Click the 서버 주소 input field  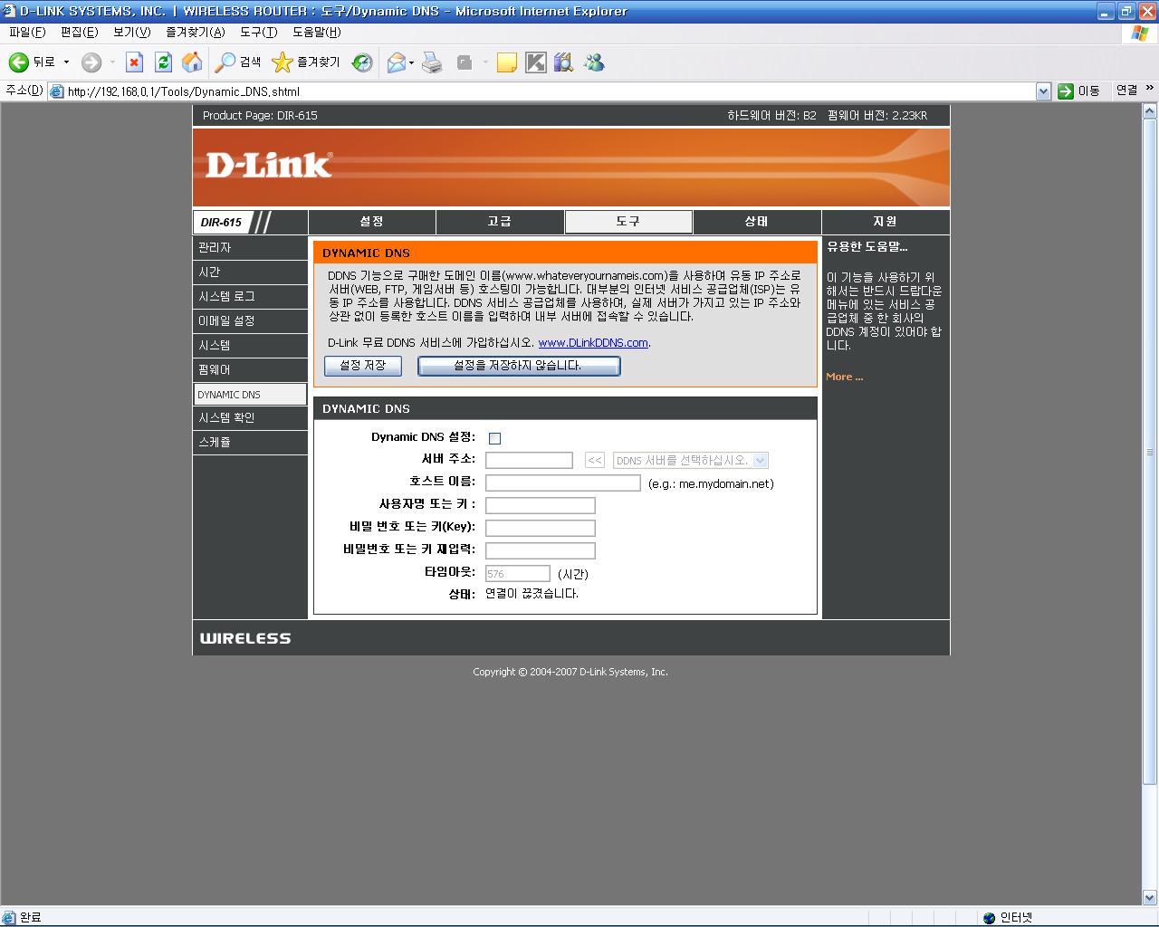click(529, 460)
